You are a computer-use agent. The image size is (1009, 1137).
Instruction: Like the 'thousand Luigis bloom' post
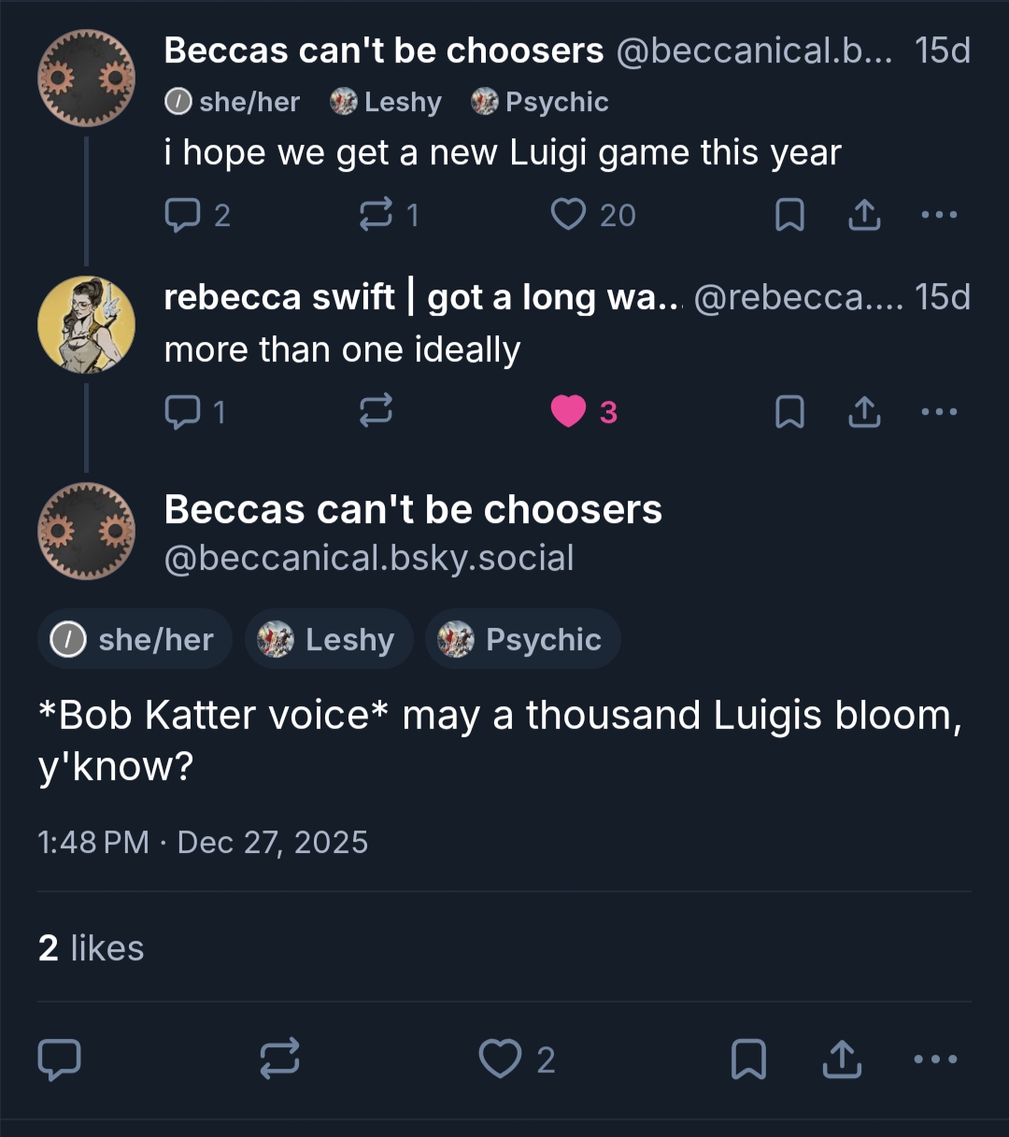(x=500, y=1059)
